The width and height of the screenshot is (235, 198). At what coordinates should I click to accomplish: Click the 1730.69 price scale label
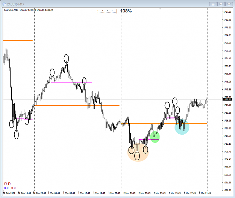coord(227,113)
